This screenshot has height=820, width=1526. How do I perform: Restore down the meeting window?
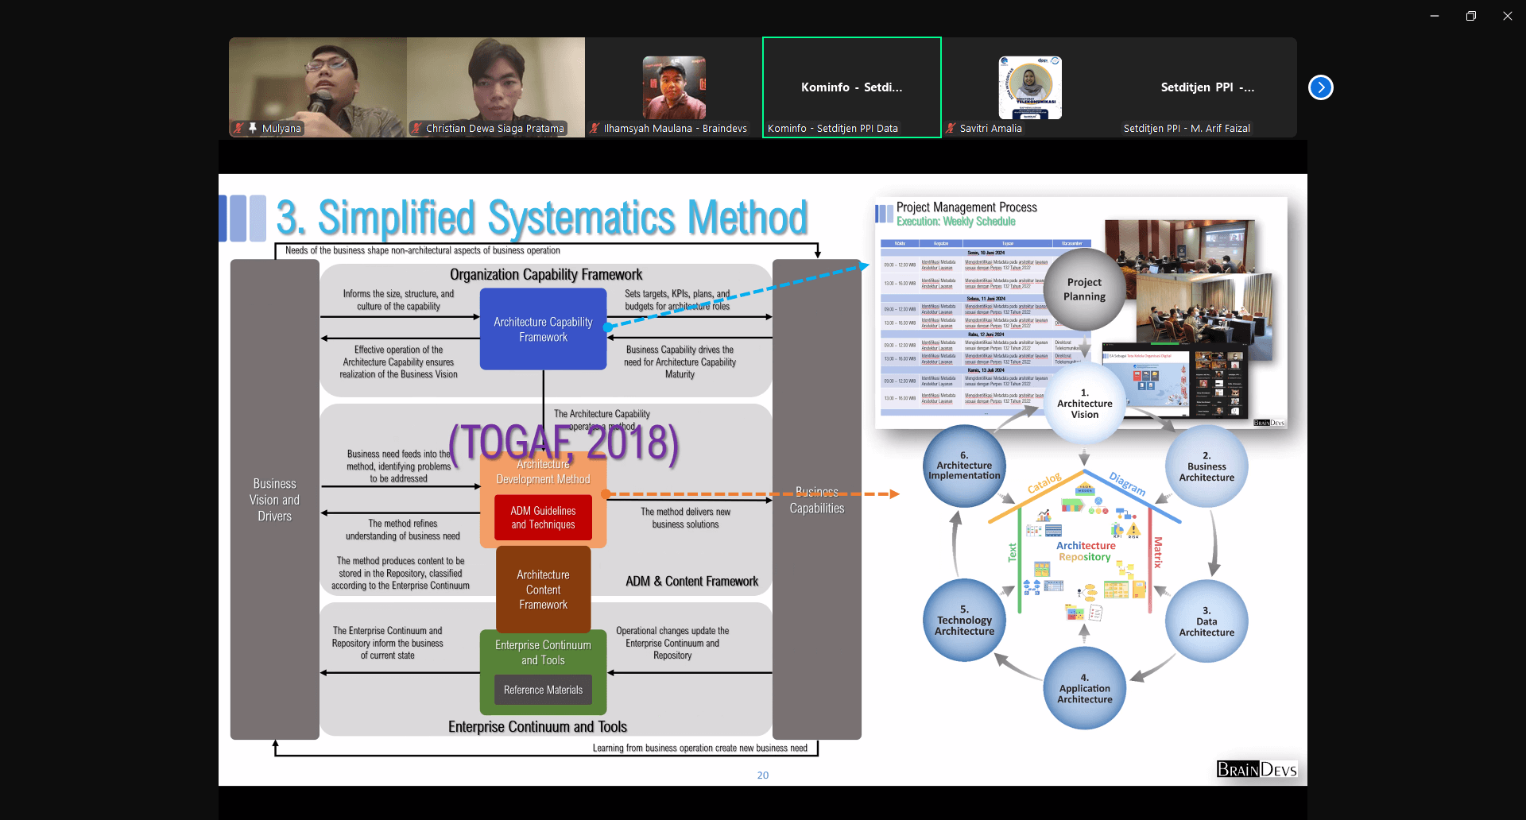(x=1471, y=16)
